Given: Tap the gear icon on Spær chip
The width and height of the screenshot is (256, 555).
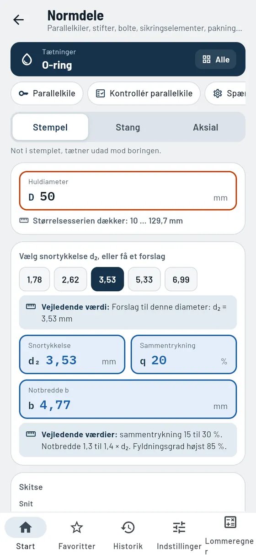Looking at the screenshot, I should (218, 93).
